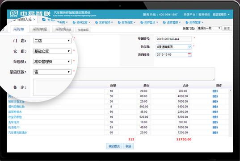Open the 仓库 dropdown showing 基础仓库
240x161 pixels.
tap(52, 51)
